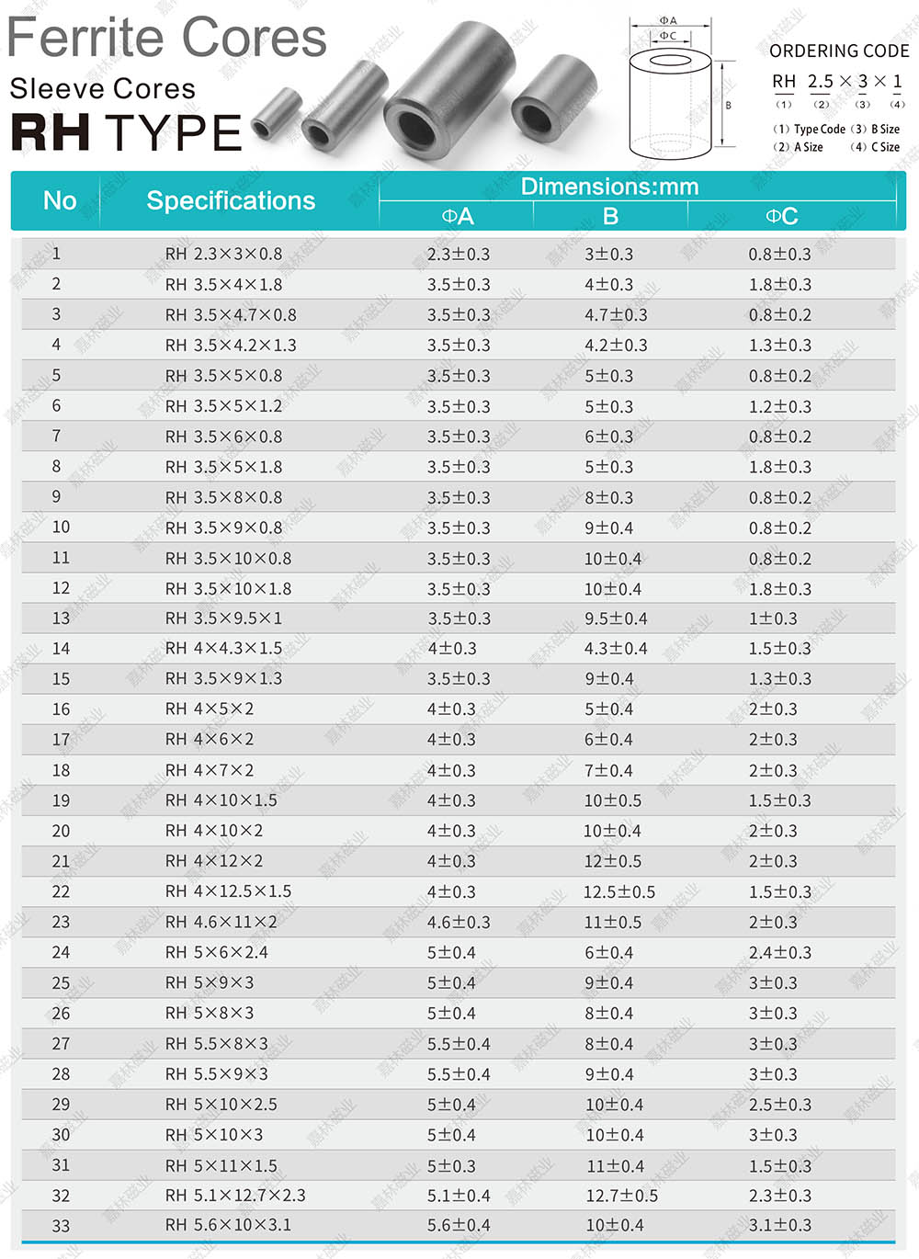Click the smallest ferrite core image

click(x=276, y=114)
